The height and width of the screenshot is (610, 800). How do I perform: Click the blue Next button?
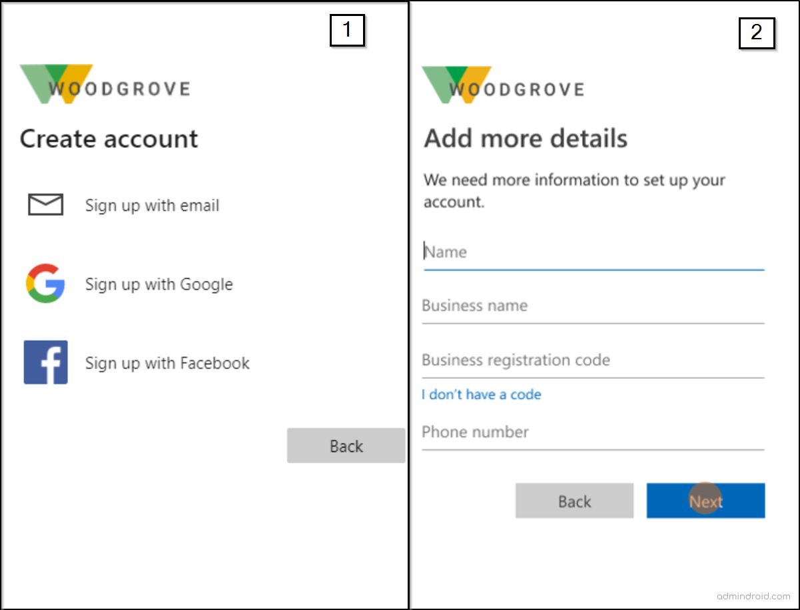pyautogui.click(x=705, y=501)
